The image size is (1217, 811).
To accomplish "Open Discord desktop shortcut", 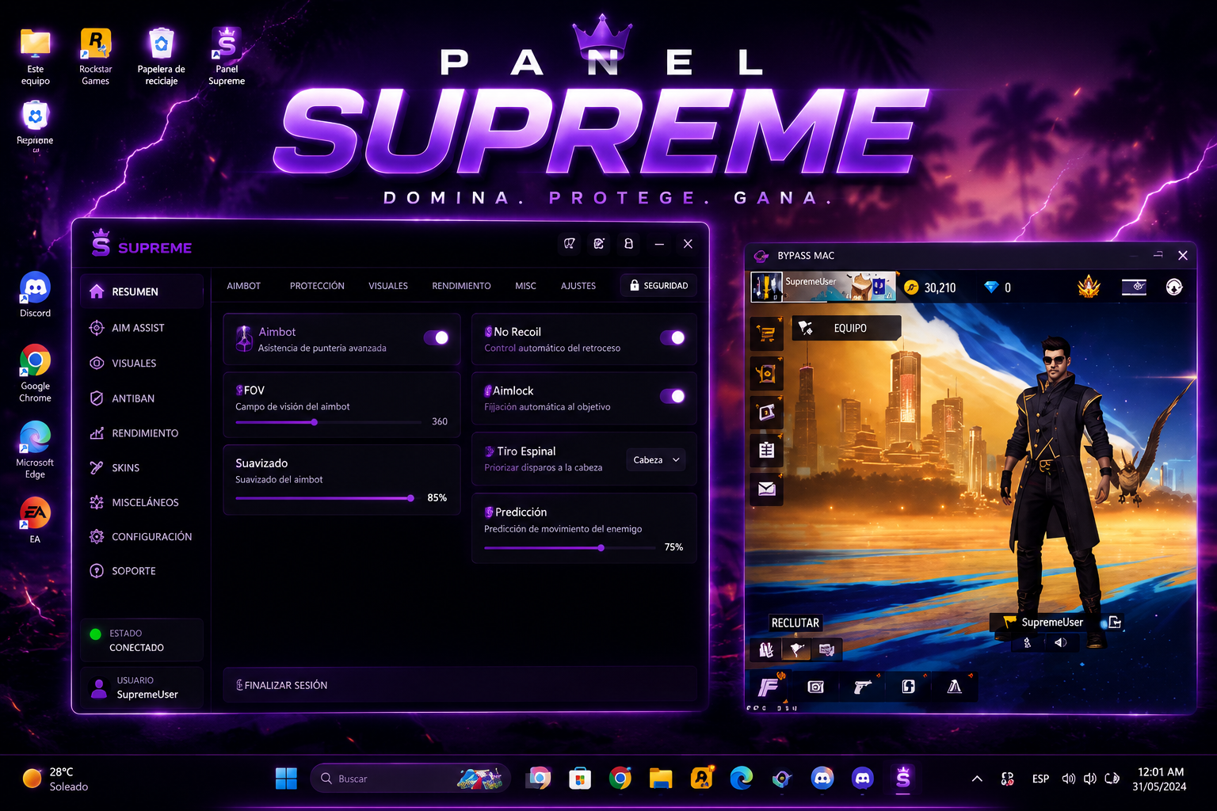I will [35, 295].
